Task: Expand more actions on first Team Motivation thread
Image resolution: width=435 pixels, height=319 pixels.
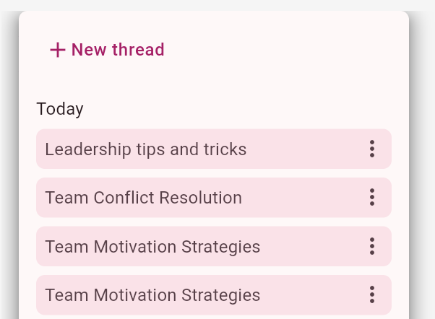Action: 372,247
